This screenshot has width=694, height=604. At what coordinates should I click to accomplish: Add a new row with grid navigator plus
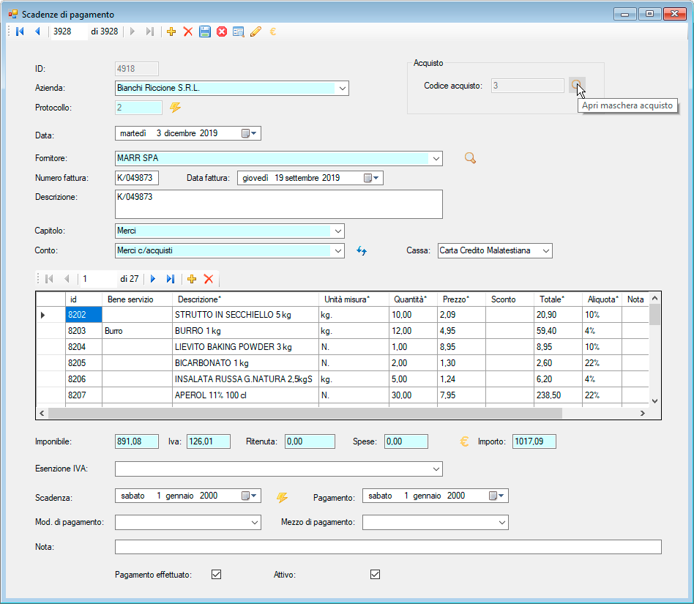192,279
